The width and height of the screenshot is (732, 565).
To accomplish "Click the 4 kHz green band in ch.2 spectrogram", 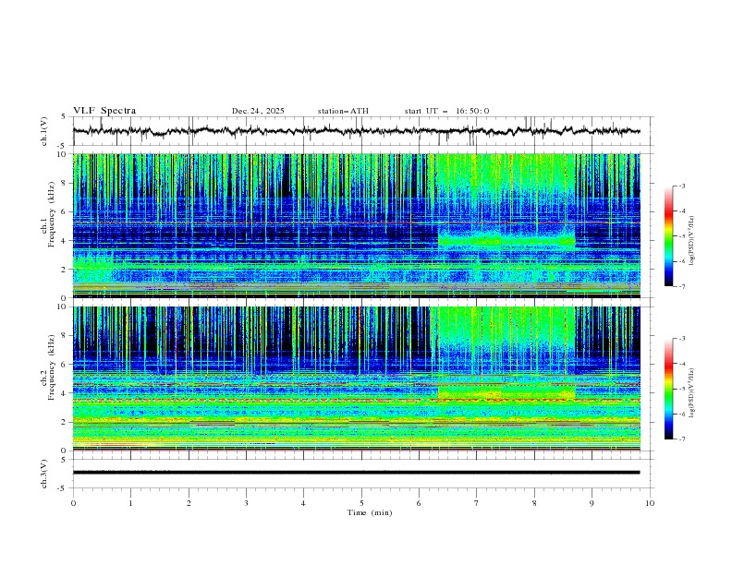I will 506,392.
